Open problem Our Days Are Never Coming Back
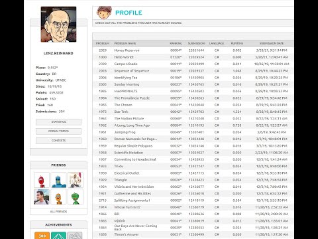 point(136,227)
